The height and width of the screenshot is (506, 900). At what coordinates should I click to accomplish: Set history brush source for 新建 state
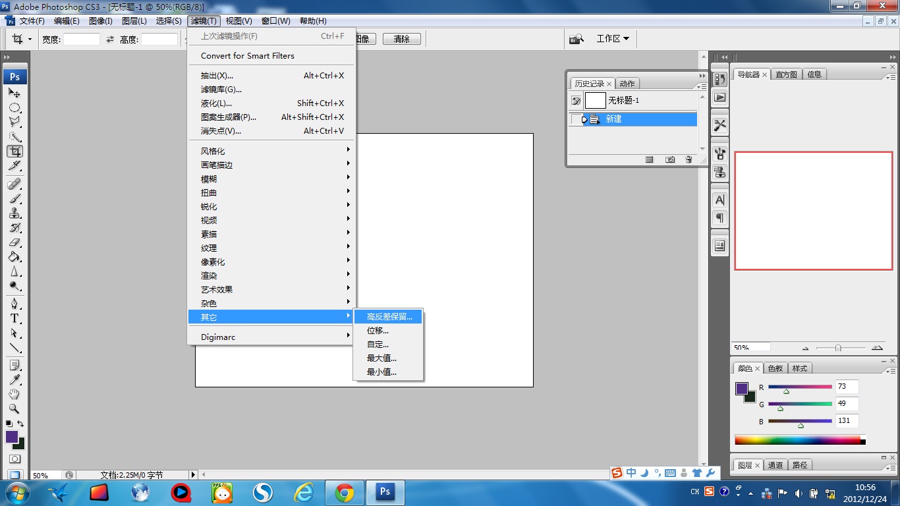pyautogui.click(x=576, y=119)
